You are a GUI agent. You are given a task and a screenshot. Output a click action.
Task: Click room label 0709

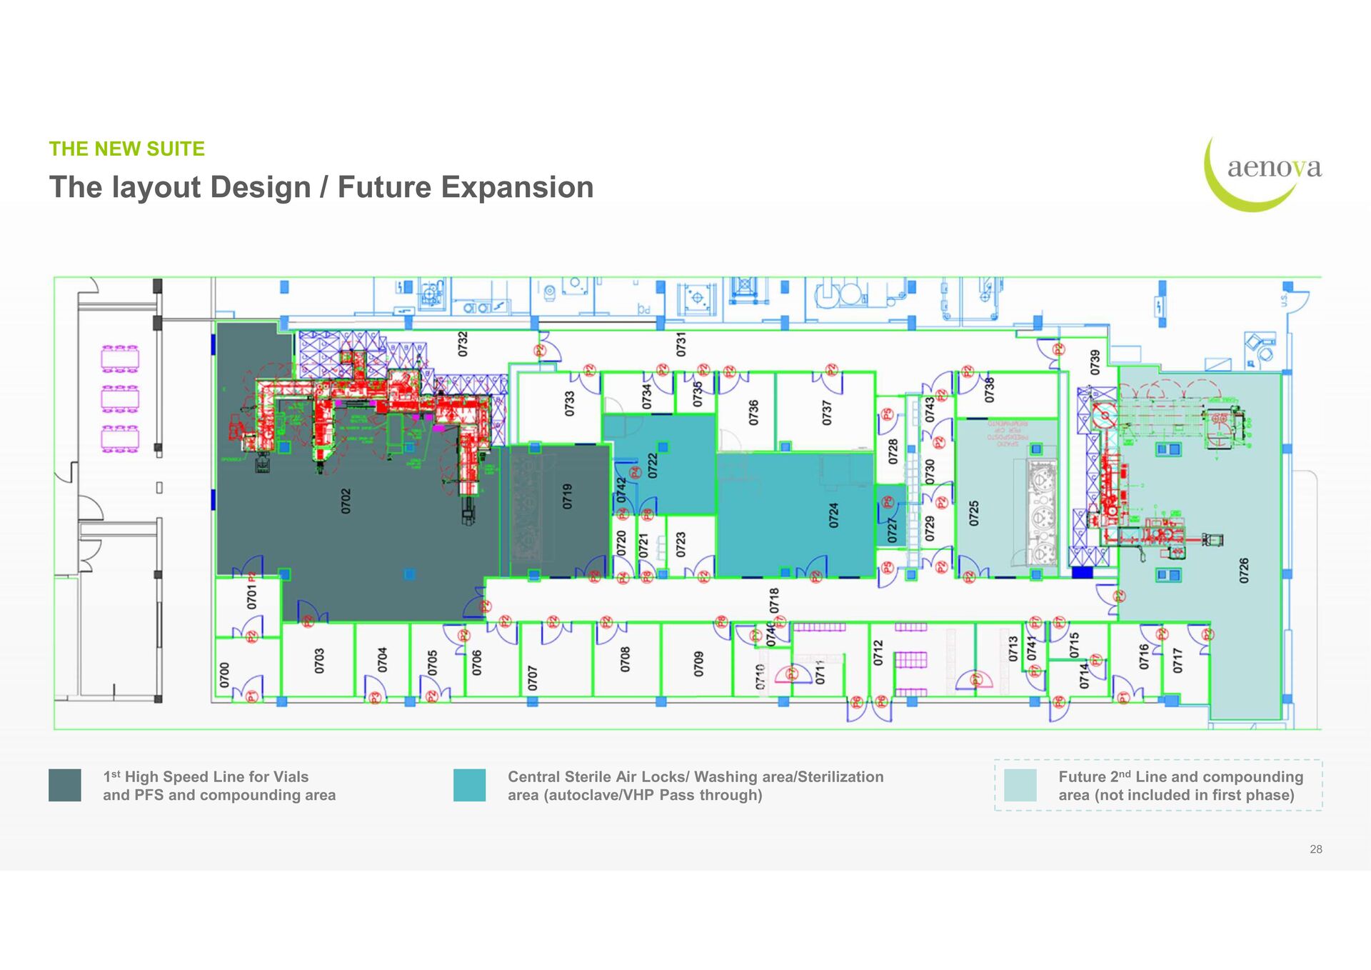(698, 664)
